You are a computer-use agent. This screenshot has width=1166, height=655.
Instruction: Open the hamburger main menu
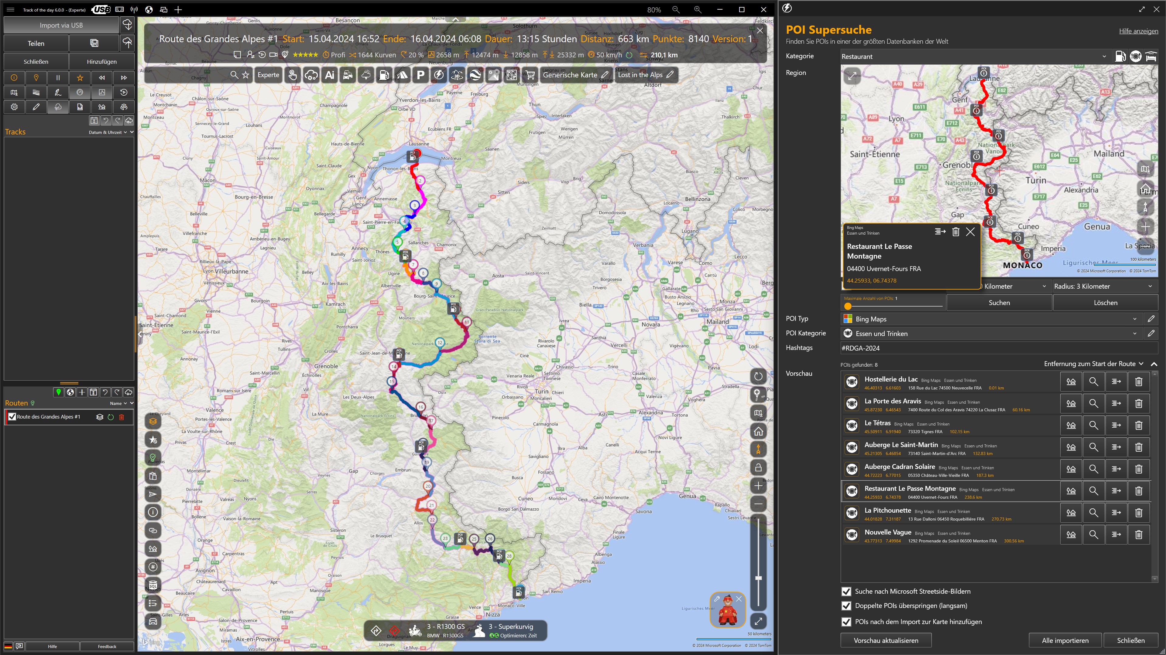click(10, 9)
